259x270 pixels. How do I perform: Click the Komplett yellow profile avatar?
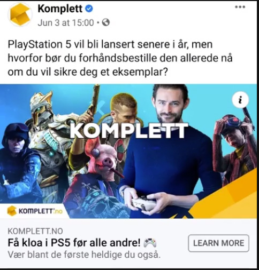coord(20,15)
